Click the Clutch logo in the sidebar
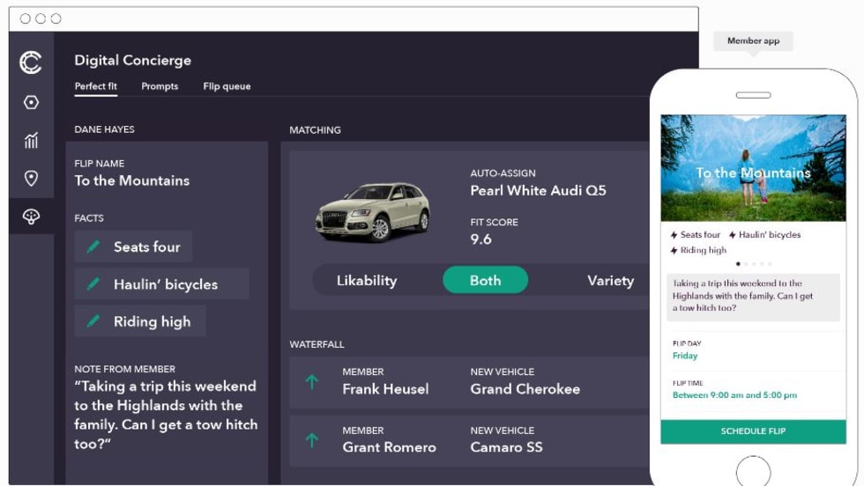864x486 pixels. tap(31, 63)
